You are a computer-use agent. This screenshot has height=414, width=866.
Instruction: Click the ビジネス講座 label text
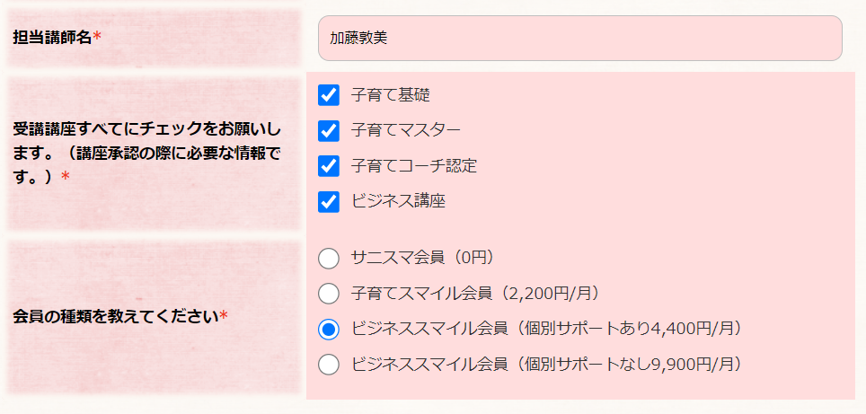tap(398, 202)
